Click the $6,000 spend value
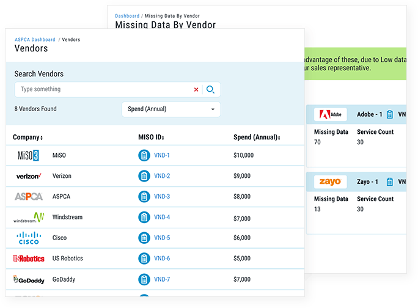 242,238
